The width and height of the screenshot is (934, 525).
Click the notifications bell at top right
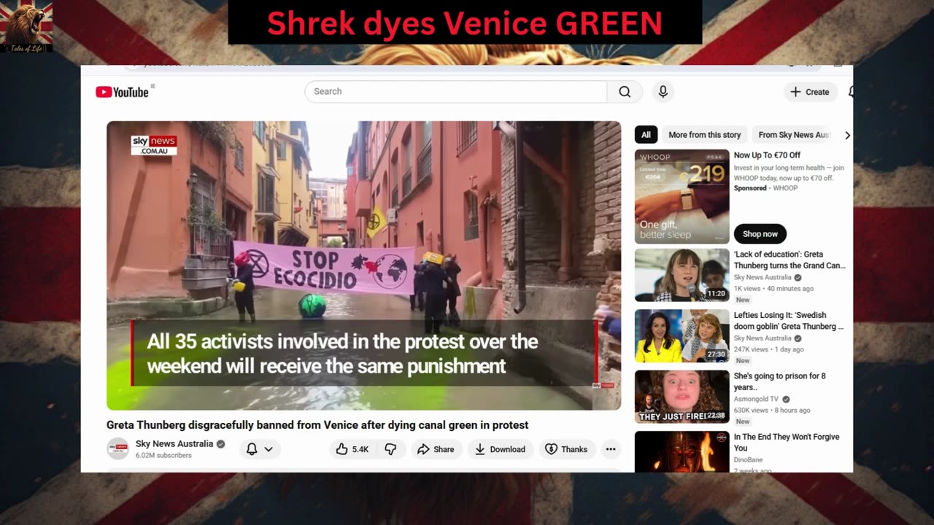click(x=850, y=92)
